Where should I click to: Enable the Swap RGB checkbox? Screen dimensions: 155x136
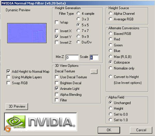coord(9,83)
